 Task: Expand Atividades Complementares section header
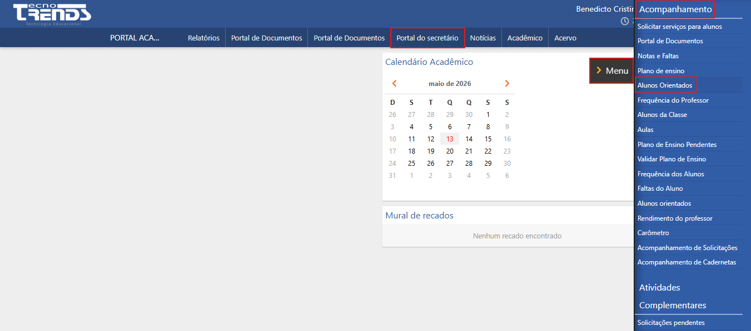click(673, 297)
